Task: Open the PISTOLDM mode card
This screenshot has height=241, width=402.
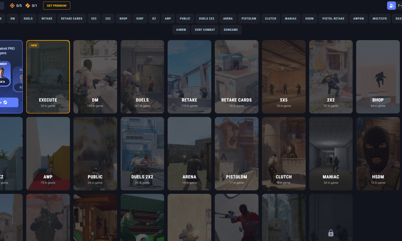Action: 236,154
